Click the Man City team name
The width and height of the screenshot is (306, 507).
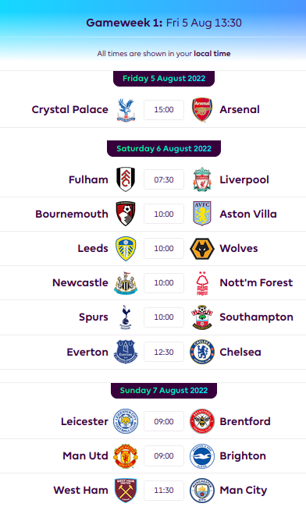[x=244, y=490]
